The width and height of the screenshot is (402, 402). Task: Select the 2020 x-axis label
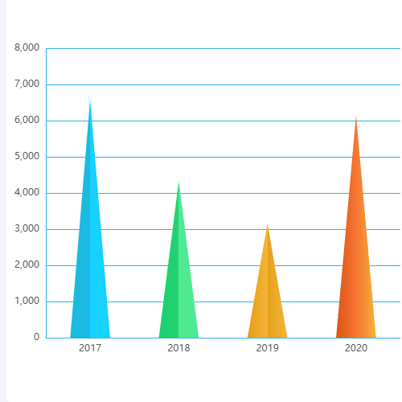(x=356, y=348)
